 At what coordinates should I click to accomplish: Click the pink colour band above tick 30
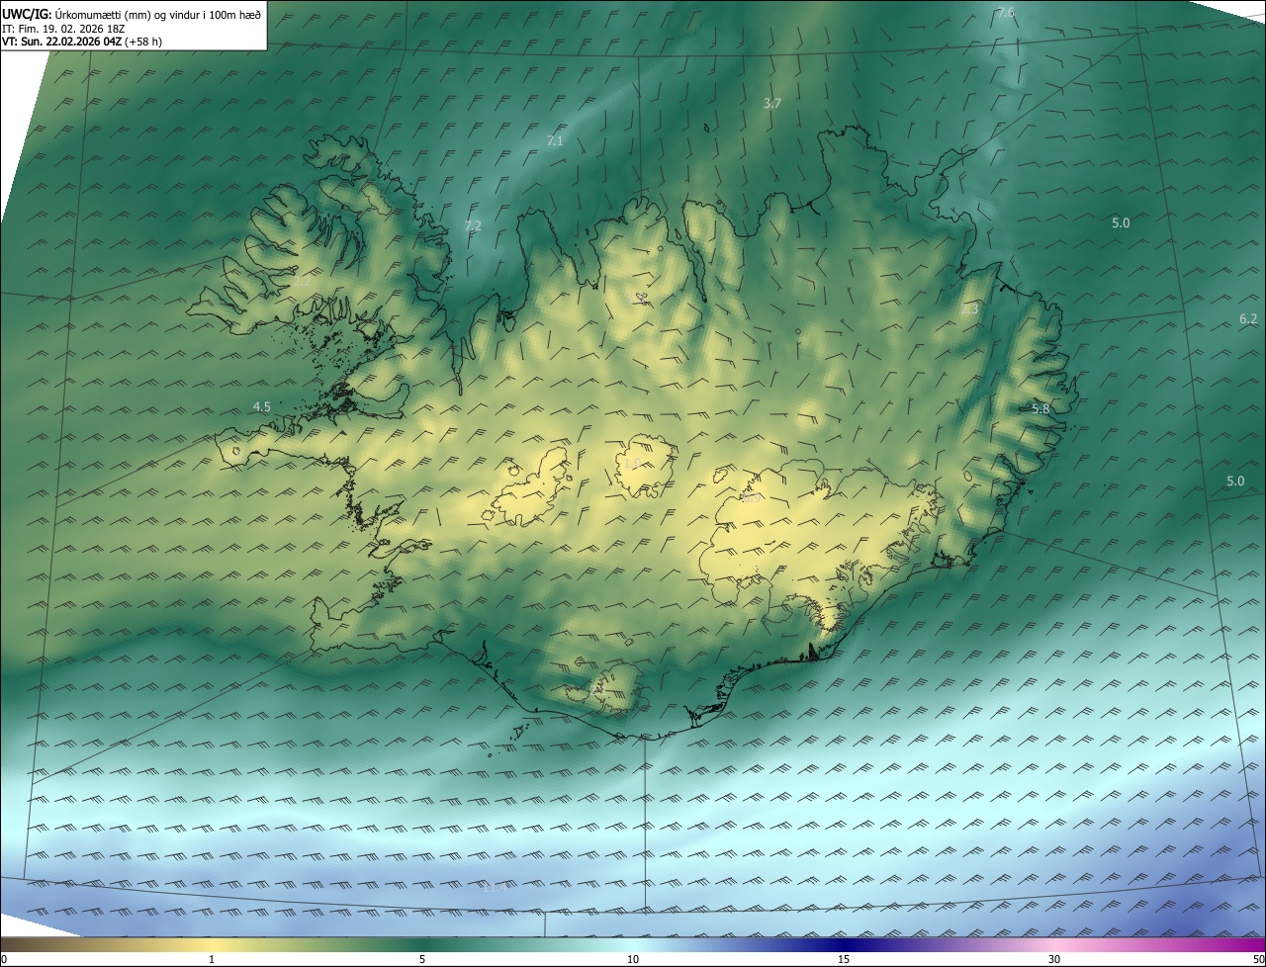click(1054, 944)
